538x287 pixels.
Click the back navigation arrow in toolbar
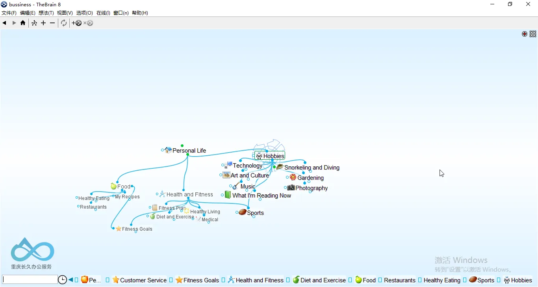coord(4,23)
